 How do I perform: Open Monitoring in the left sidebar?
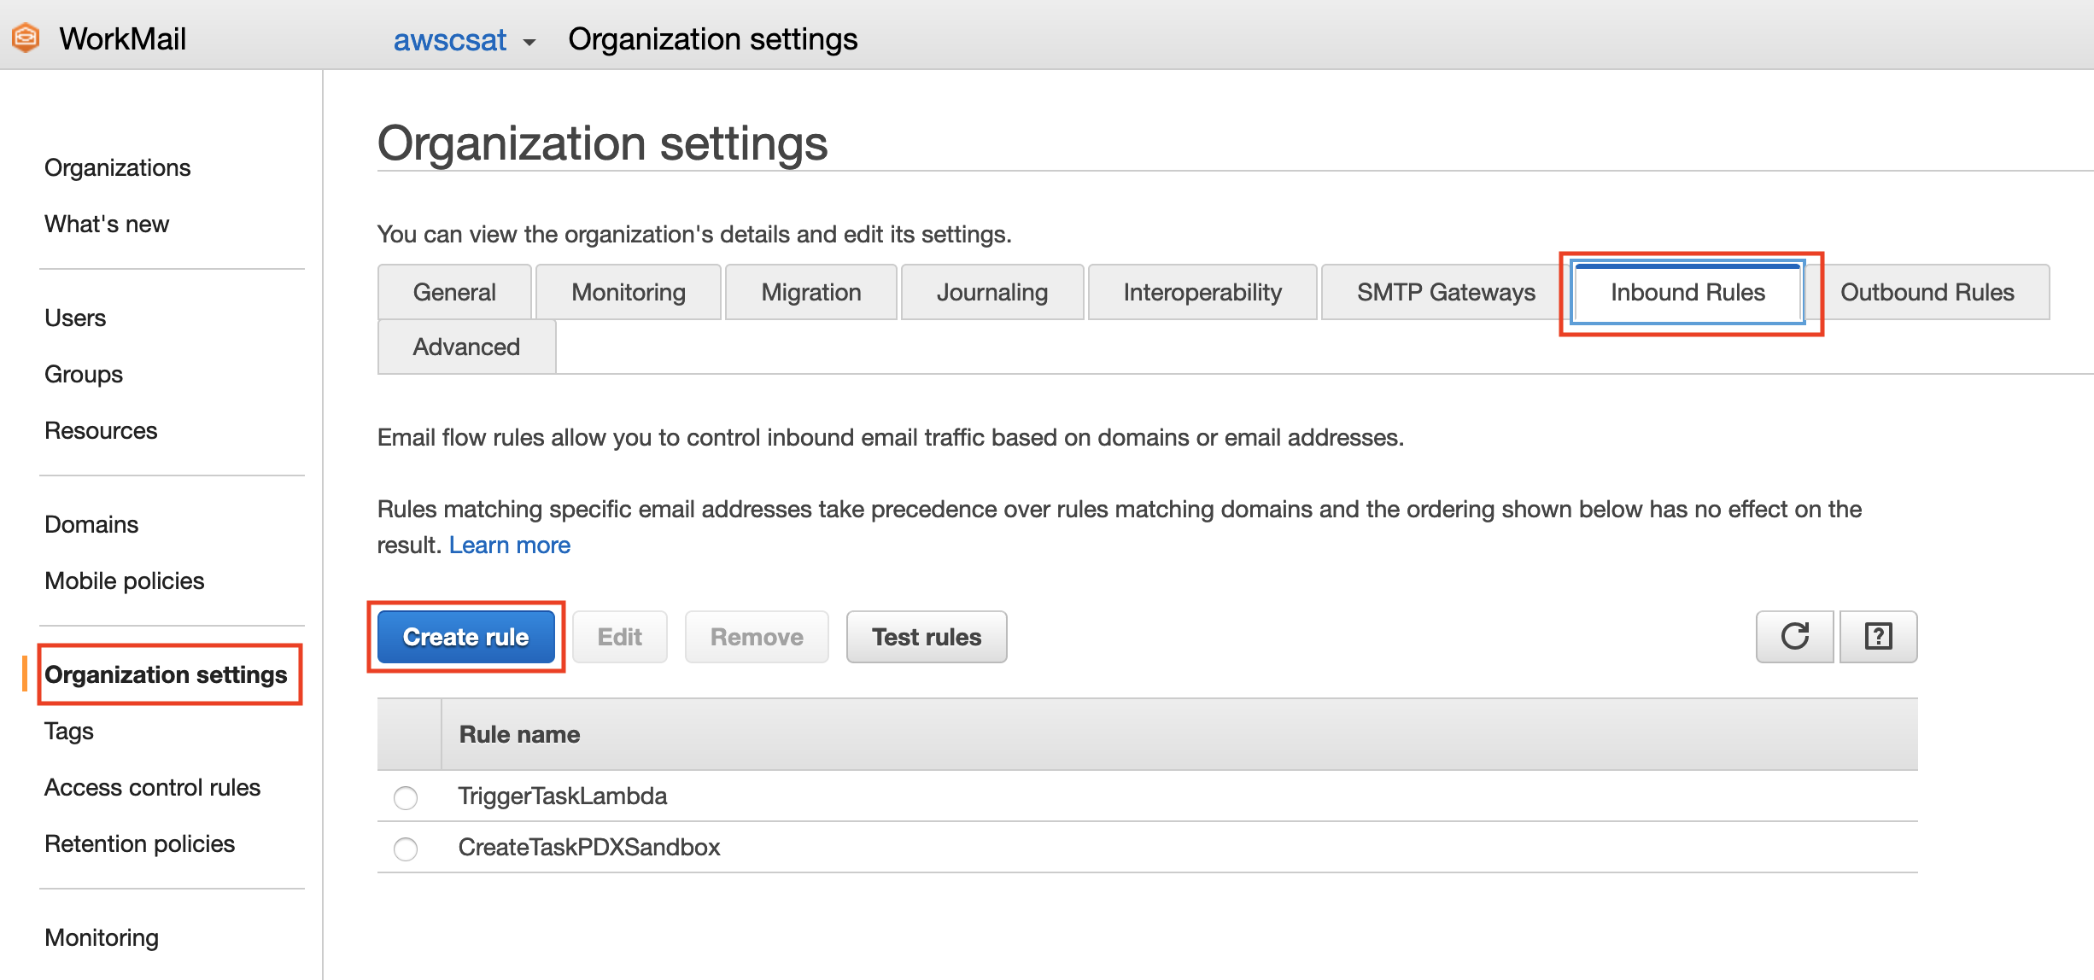pyautogui.click(x=102, y=937)
